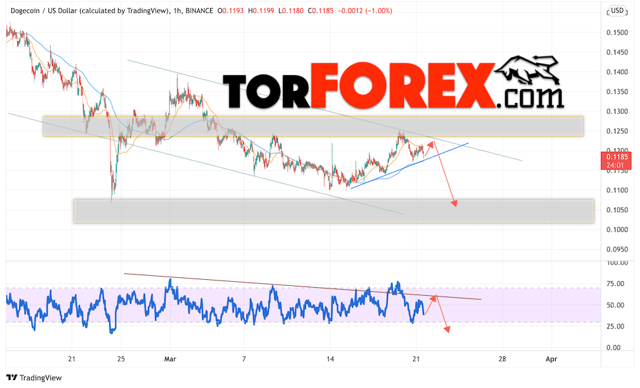Click the 0.1050 price axis label
Screen dimensions: 640x388
click(617, 210)
